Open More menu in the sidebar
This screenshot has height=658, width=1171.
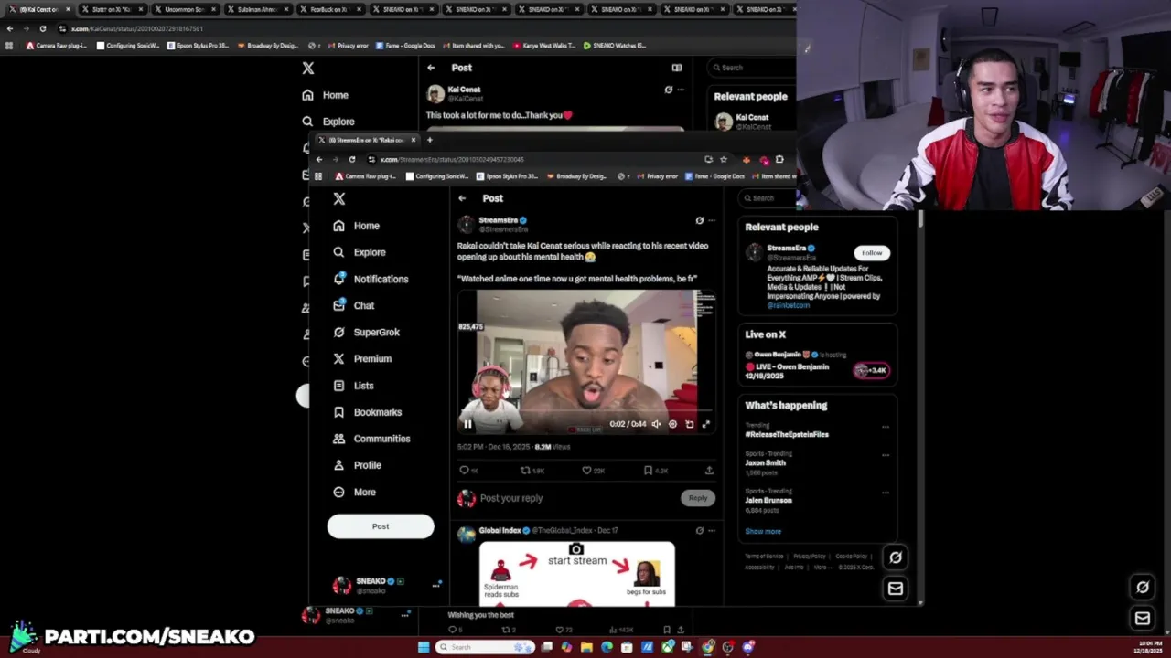354,492
